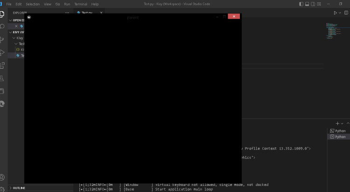Run the Python file with the play button

click(x=335, y=13)
